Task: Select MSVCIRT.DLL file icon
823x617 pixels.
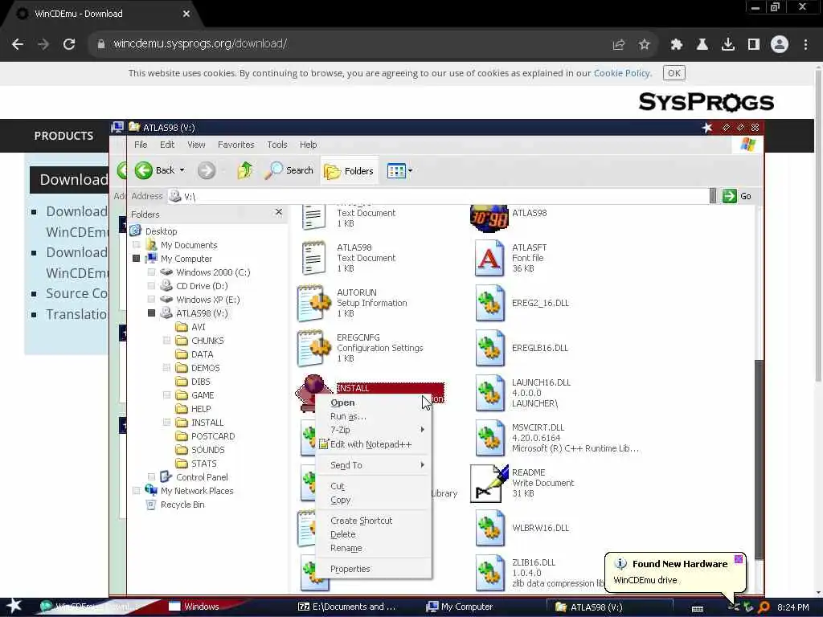Action: 489,438
